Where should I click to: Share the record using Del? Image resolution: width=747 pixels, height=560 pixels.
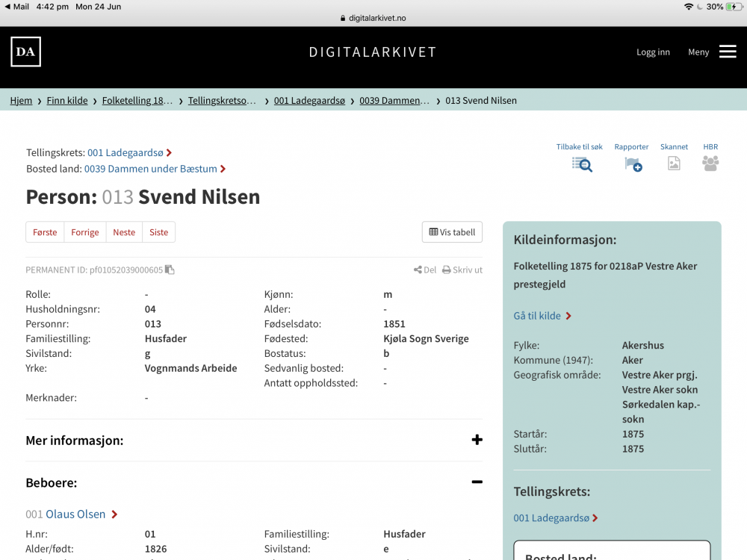(x=425, y=270)
